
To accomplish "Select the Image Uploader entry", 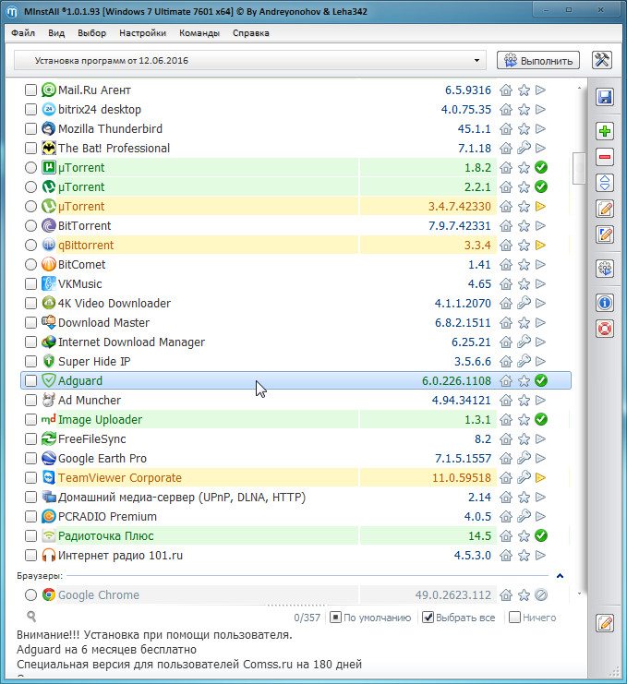I will (x=295, y=420).
